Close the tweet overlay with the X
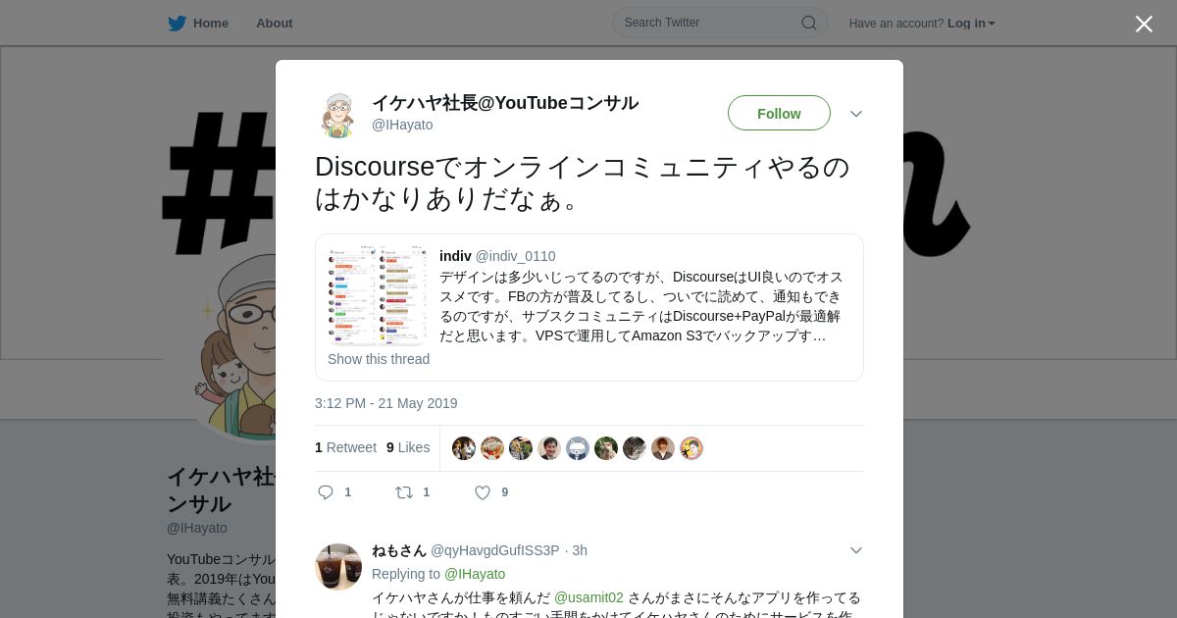The height and width of the screenshot is (618, 1177). 1144,24
